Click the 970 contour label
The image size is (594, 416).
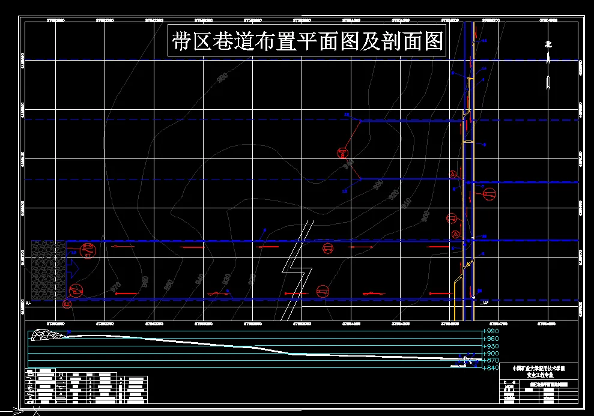click(115, 286)
